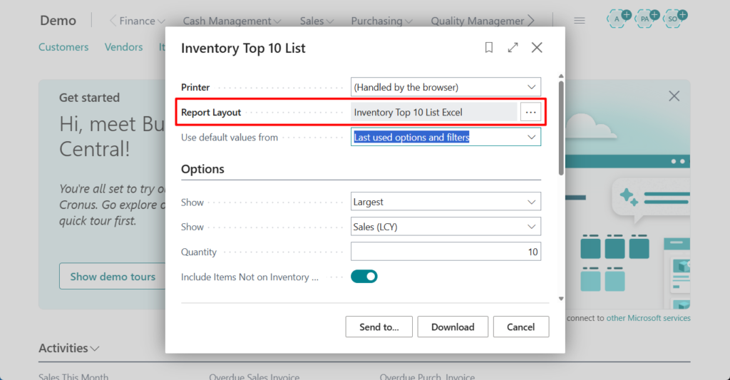Toggle Include Items Not on Inventory
The height and width of the screenshot is (380, 730).
coord(364,277)
